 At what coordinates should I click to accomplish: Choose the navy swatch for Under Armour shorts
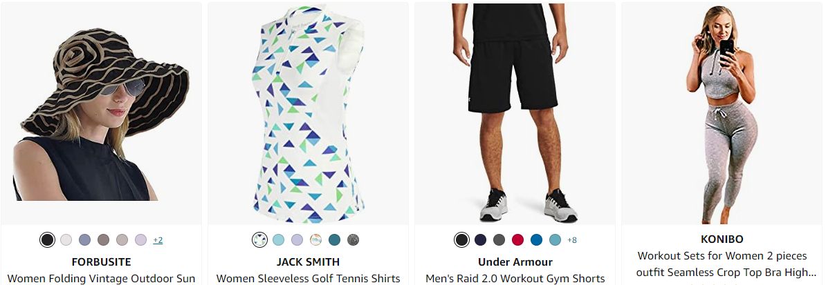tap(480, 239)
